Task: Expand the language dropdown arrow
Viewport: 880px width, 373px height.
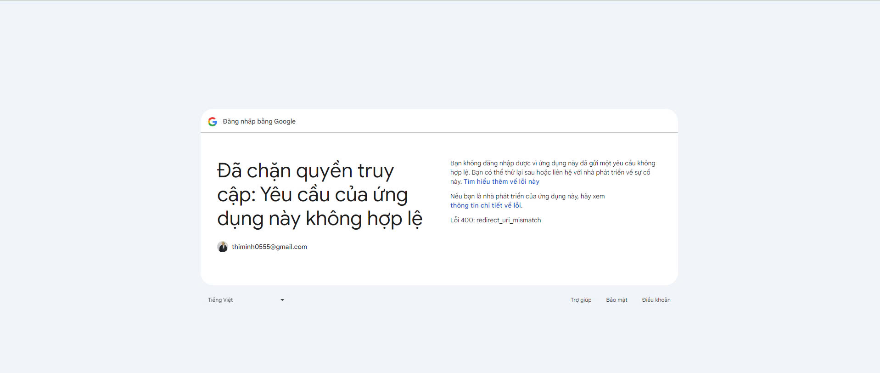Action: [282, 300]
